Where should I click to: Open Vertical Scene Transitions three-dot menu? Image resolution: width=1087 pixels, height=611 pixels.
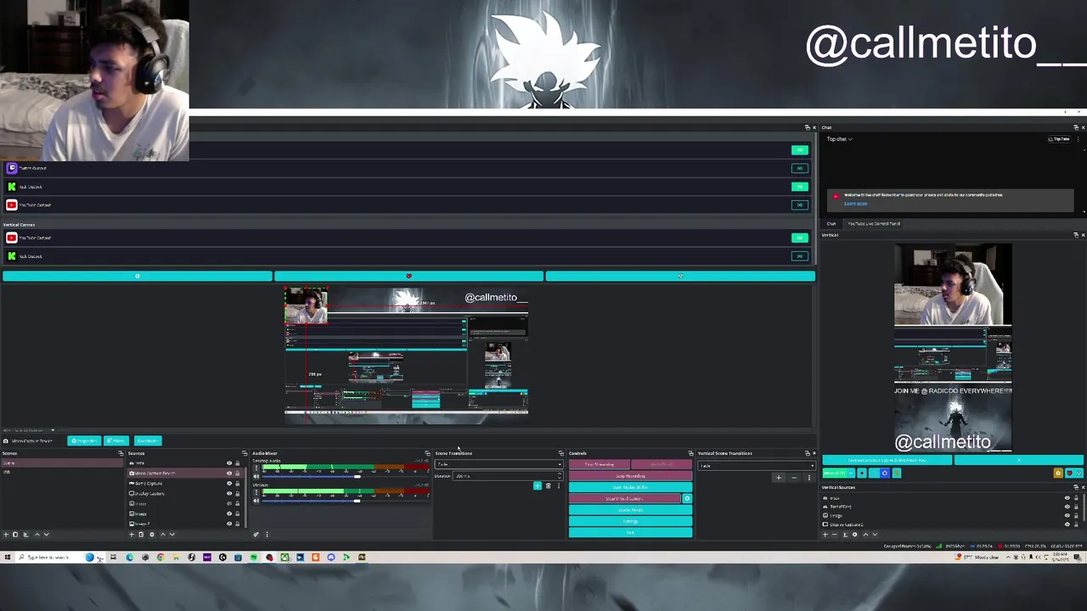coord(809,478)
